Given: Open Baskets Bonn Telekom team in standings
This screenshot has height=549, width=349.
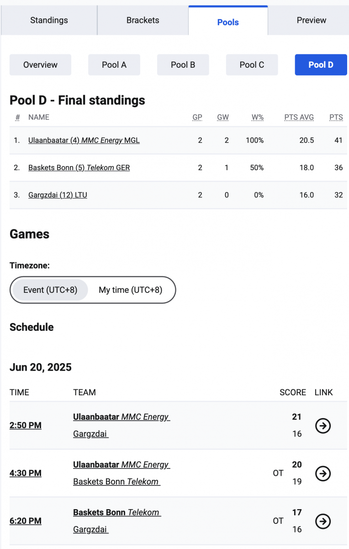Looking at the screenshot, I should (79, 167).
